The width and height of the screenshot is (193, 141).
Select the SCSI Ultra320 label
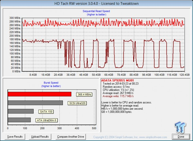[77, 103]
